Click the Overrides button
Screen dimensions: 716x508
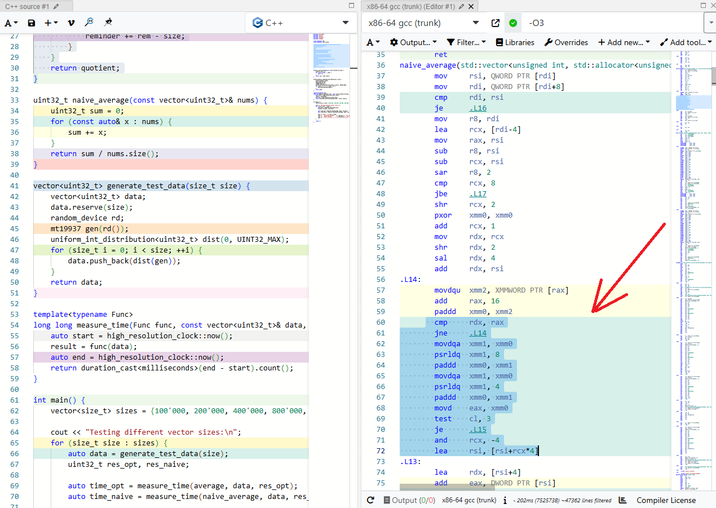pos(566,42)
